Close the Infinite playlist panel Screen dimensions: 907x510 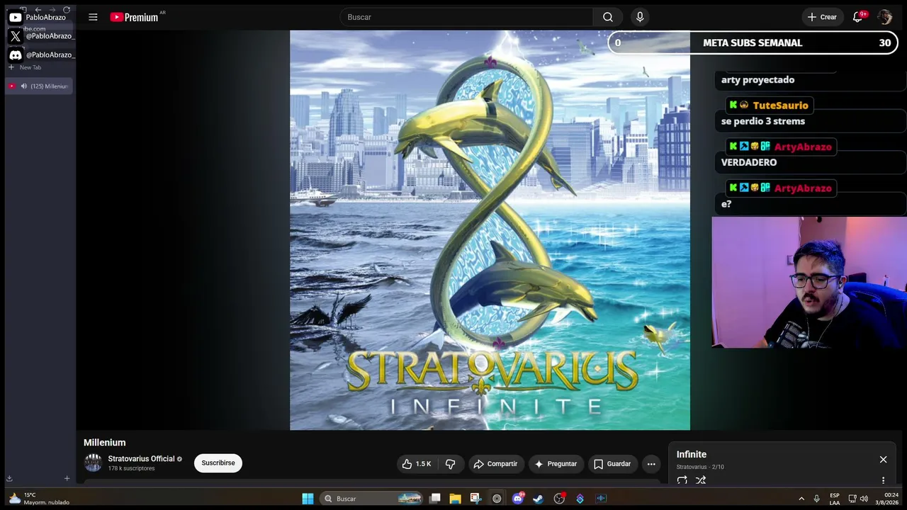click(883, 460)
